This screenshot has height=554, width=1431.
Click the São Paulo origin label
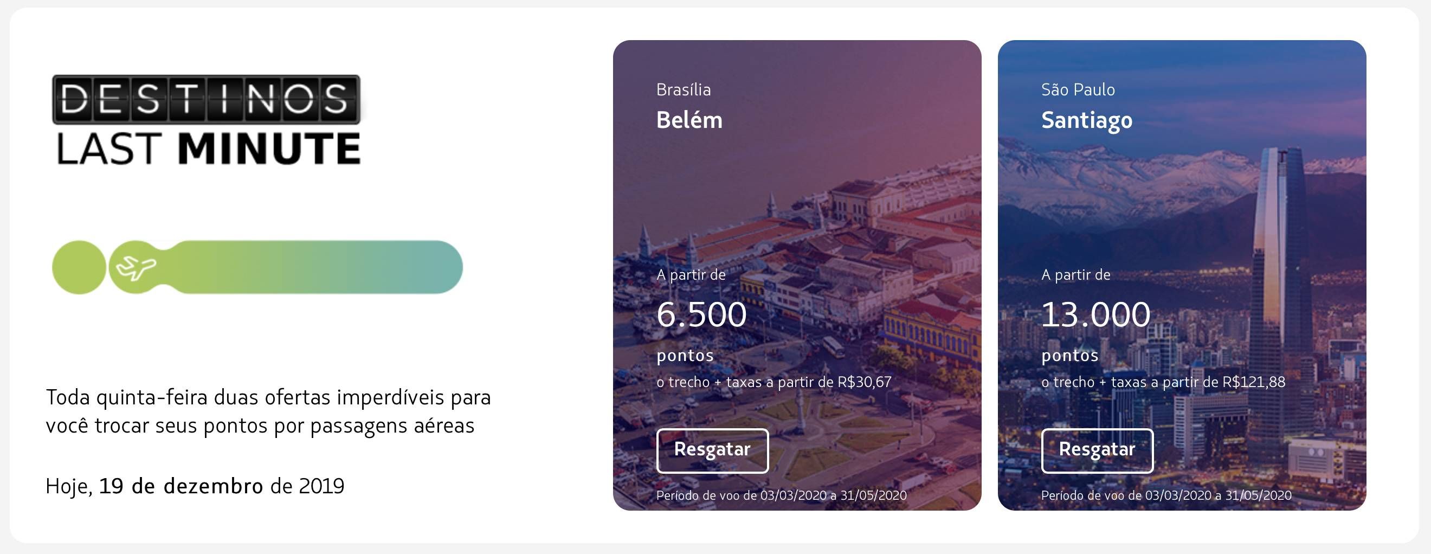[x=1078, y=89]
